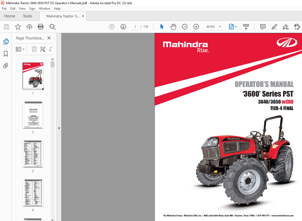302x221 pixels.
Task: Click www.mahindrausa.com text in document footer
Action: tap(282, 216)
